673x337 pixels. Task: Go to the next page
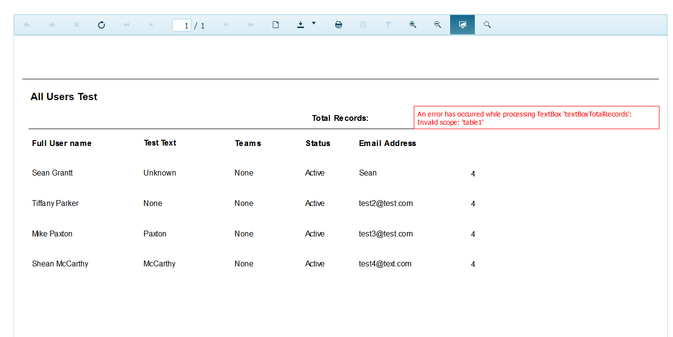point(226,25)
